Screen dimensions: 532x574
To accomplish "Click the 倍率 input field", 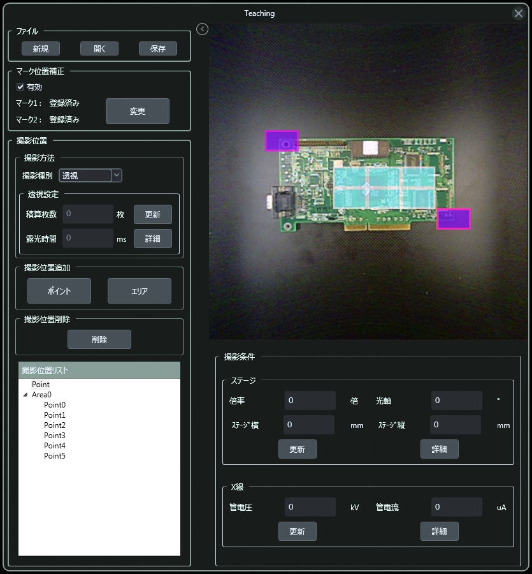I will 310,401.
